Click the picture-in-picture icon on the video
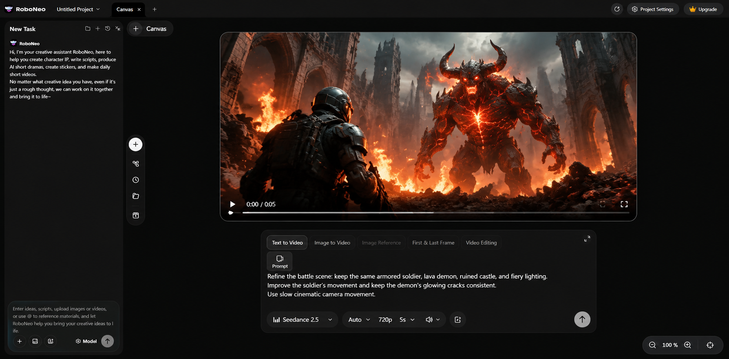Image resolution: width=729 pixels, height=359 pixels. tap(603, 204)
